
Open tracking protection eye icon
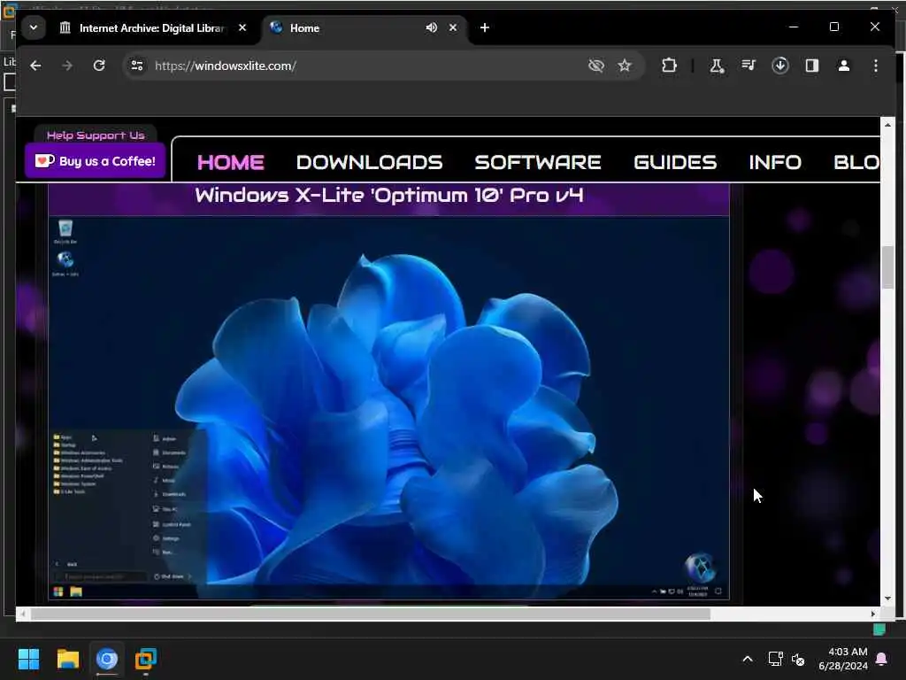pyautogui.click(x=595, y=66)
